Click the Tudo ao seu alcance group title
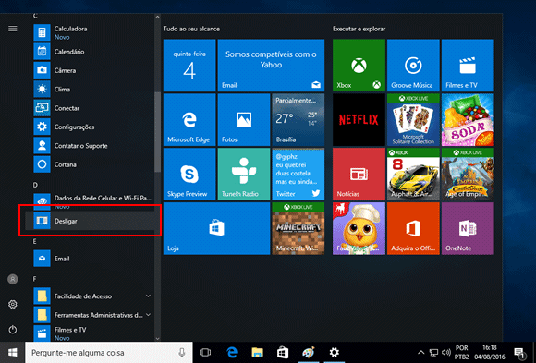Image resolution: width=536 pixels, height=363 pixels. tap(191, 29)
